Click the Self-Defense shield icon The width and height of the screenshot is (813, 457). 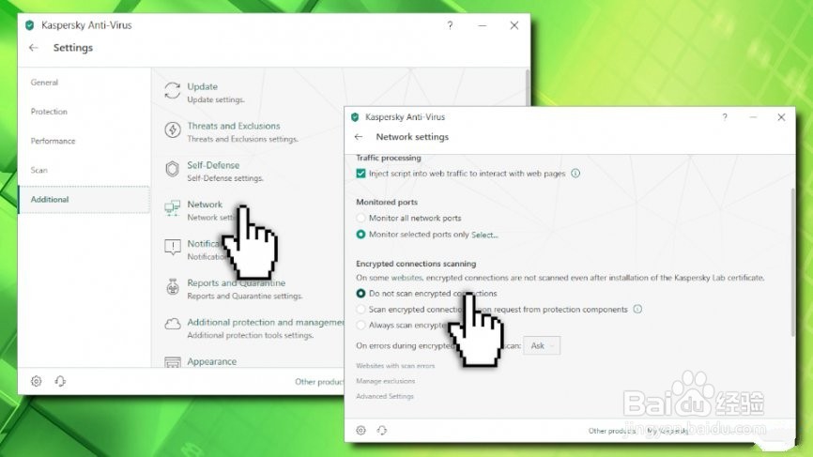173,169
